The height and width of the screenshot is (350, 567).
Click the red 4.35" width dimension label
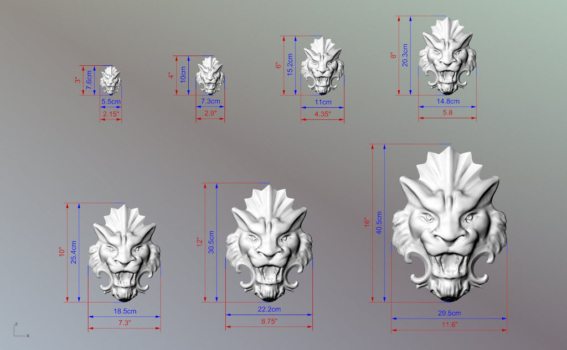(x=323, y=114)
